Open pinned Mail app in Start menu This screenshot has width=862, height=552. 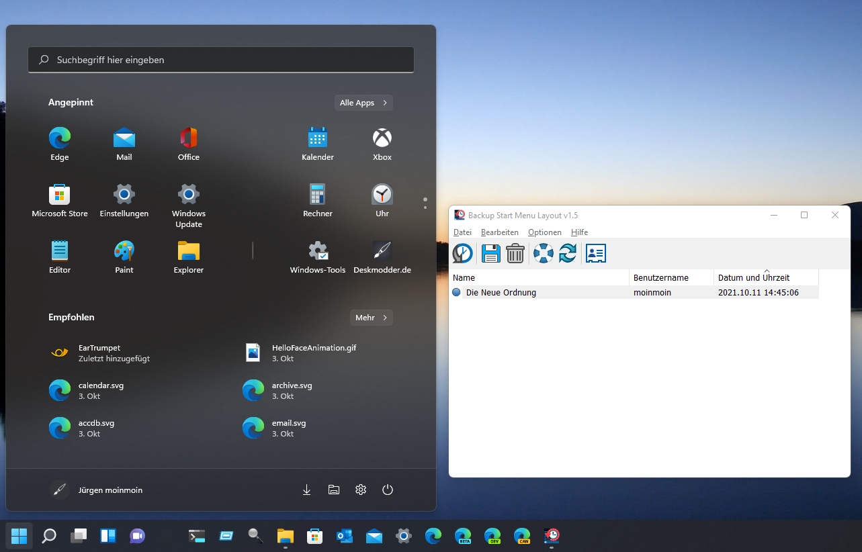(x=124, y=144)
